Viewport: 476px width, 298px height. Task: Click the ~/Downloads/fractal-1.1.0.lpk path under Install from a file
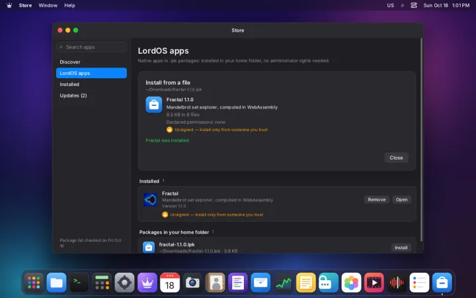tap(174, 89)
